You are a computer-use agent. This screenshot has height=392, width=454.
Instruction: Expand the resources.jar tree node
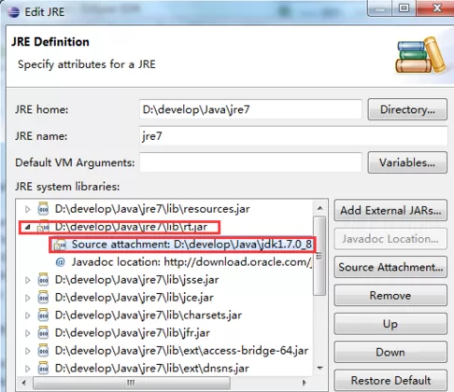tap(28, 209)
